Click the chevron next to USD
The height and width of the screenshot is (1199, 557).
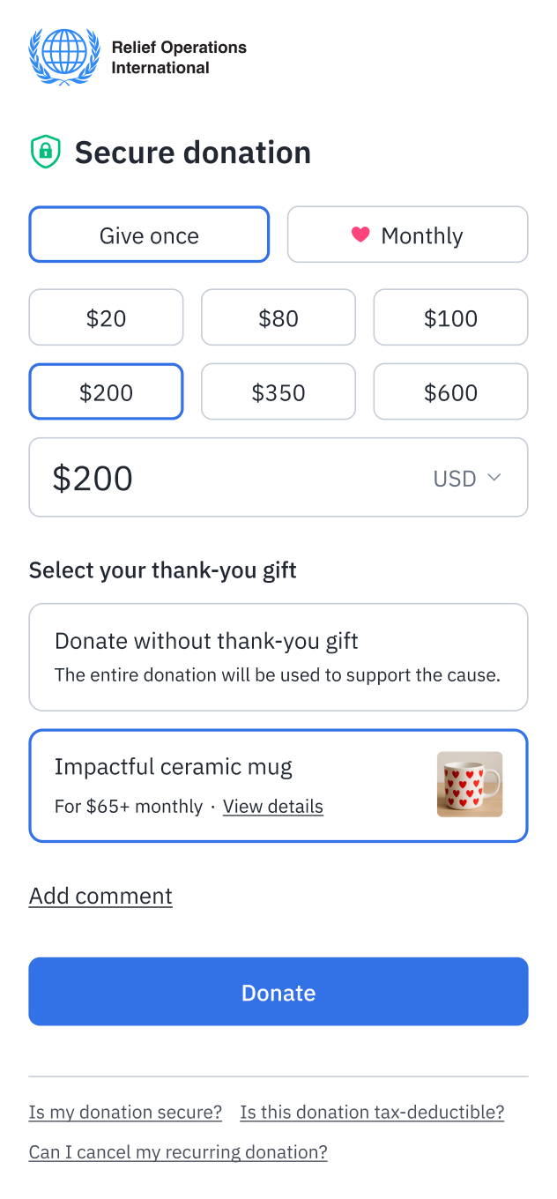pos(493,477)
